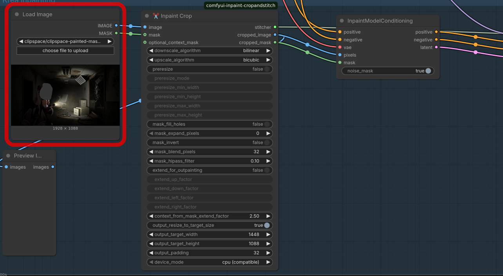Click the optional_context_mask input port
The image size is (503, 276).
tap(145, 43)
